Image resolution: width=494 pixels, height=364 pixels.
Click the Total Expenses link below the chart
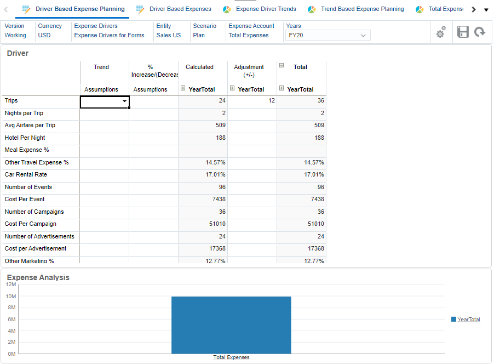tap(231, 357)
